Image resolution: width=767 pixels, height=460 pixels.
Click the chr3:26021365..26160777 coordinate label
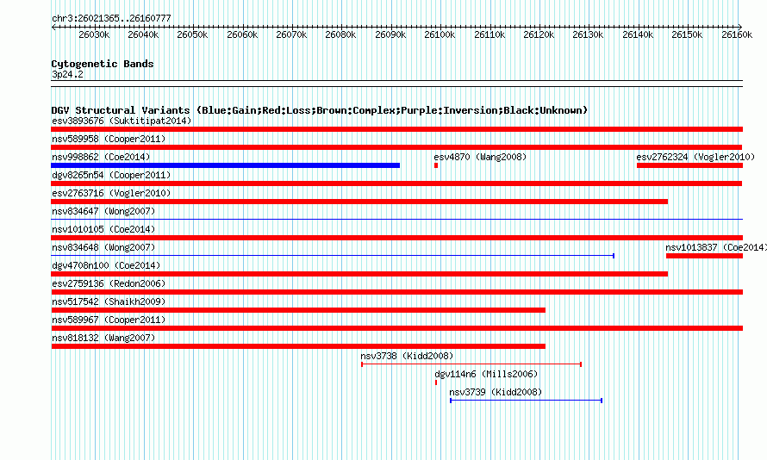click(111, 19)
